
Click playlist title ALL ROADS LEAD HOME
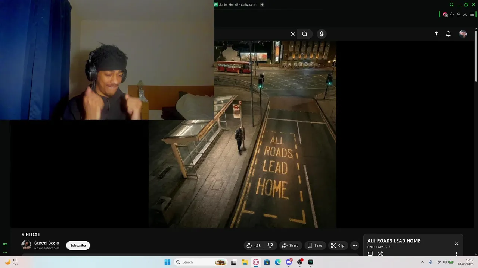click(394, 241)
